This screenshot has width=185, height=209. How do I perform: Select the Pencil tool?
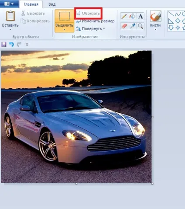tap(124, 16)
